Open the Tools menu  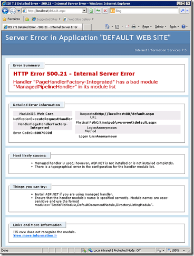click(x=174, y=27)
